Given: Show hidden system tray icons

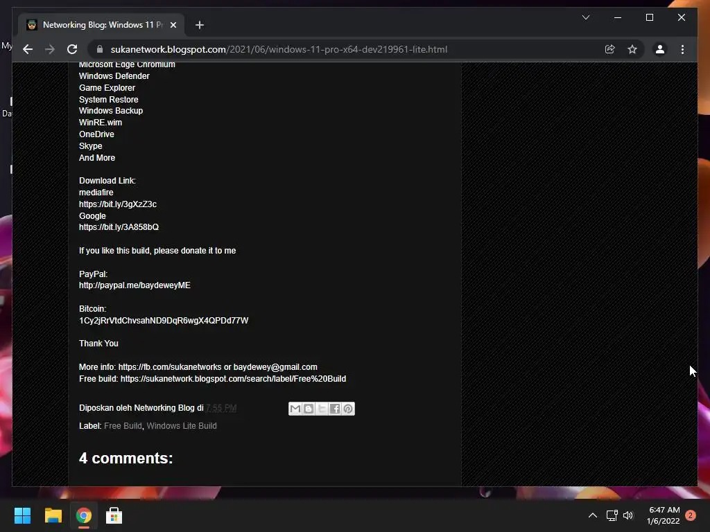Looking at the screenshot, I should 592,515.
